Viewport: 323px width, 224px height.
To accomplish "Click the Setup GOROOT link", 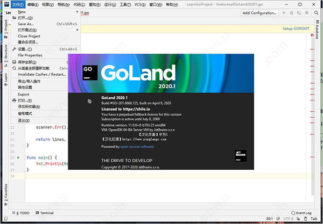I will point(296,28).
